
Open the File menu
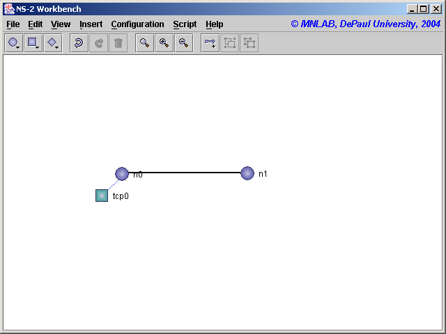13,24
